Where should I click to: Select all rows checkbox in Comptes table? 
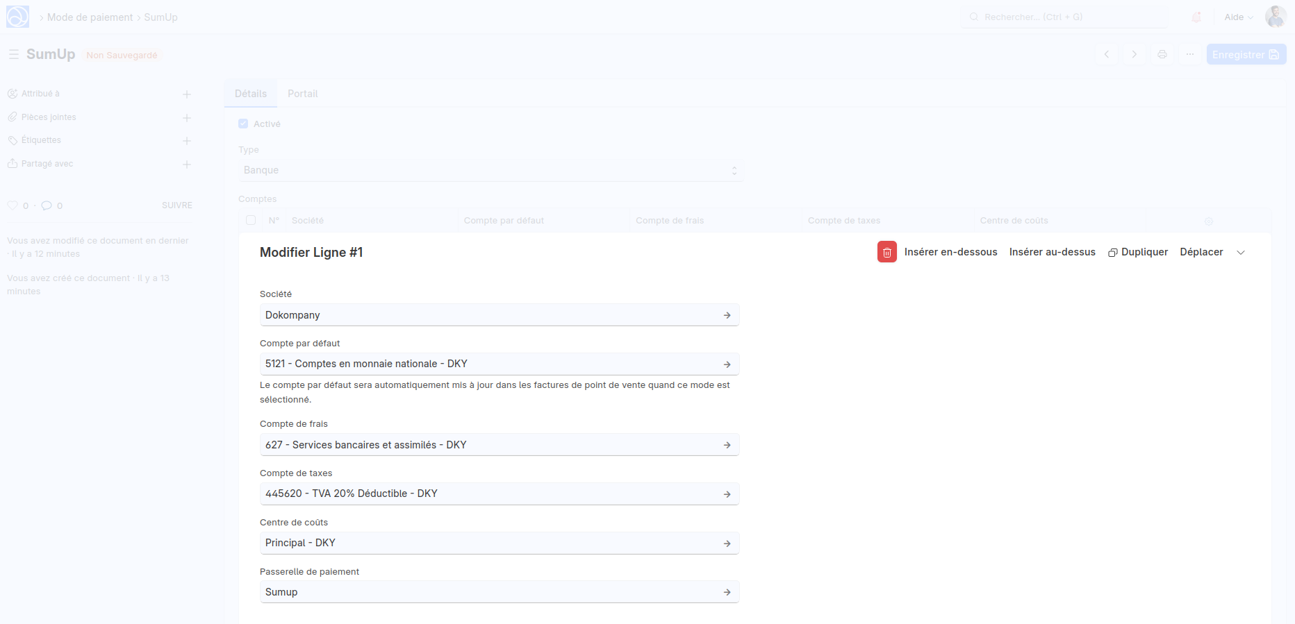[x=251, y=220]
